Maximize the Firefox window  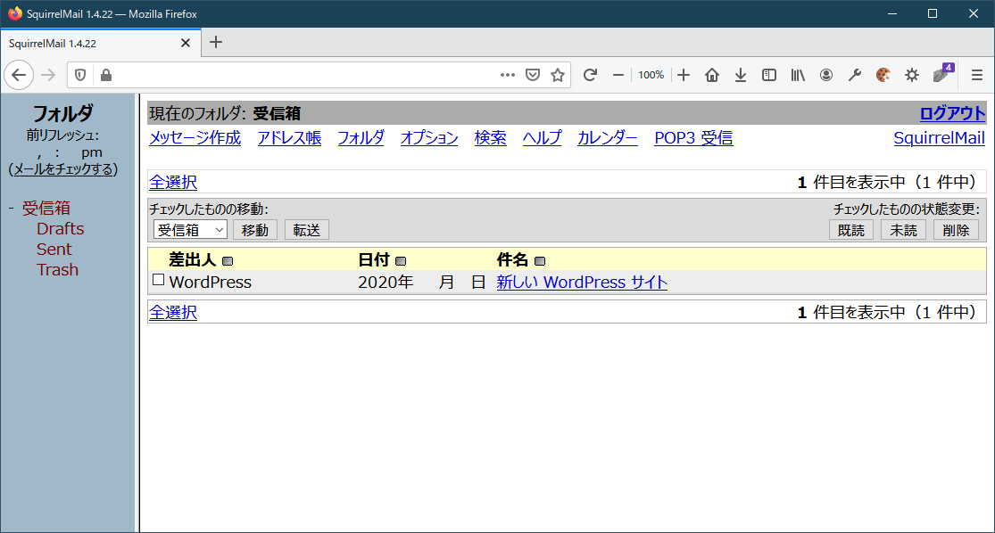[933, 14]
